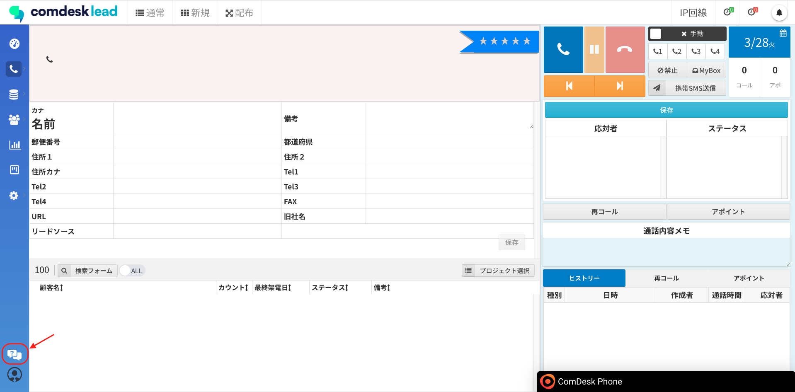This screenshot has height=392, width=795.
Task: Click into the 通話内容メモ text area
Action: click(x=666, y=252)
